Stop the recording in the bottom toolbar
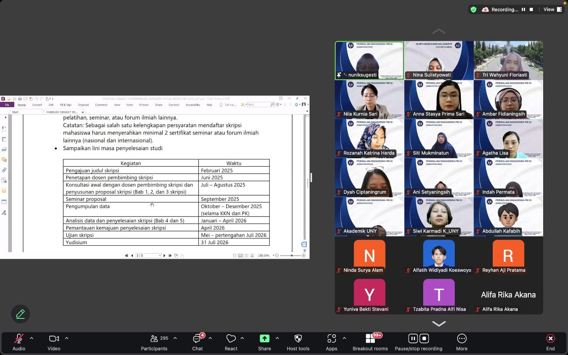The height and width of the screenshot is (355, 568). pos(424,338)
